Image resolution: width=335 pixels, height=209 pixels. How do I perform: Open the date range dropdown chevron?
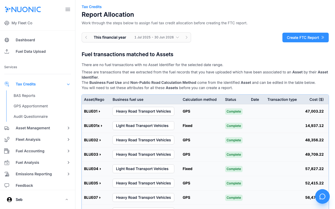[x=177, y=37]
